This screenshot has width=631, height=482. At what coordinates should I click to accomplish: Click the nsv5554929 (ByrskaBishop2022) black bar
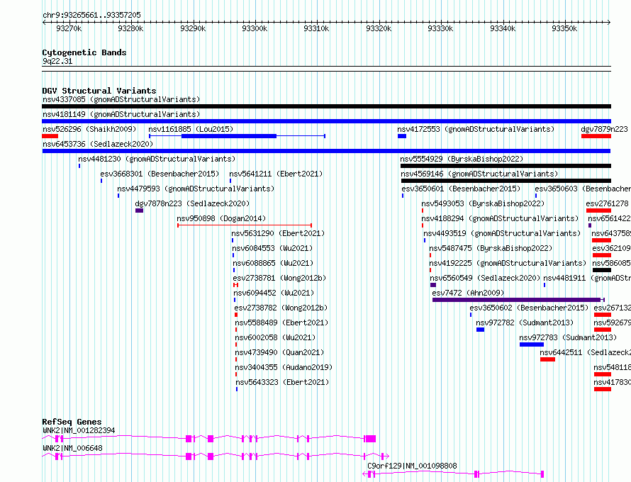point(506,166)
